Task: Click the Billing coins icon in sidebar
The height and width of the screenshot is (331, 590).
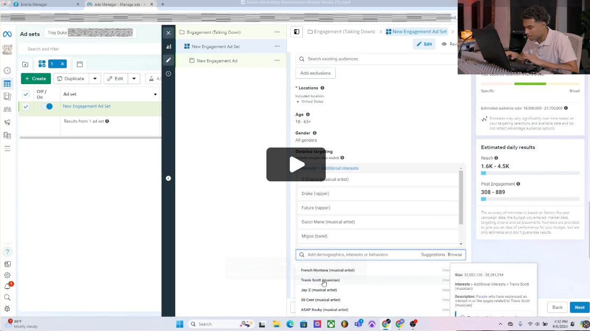Action: [x=7, y=135]
